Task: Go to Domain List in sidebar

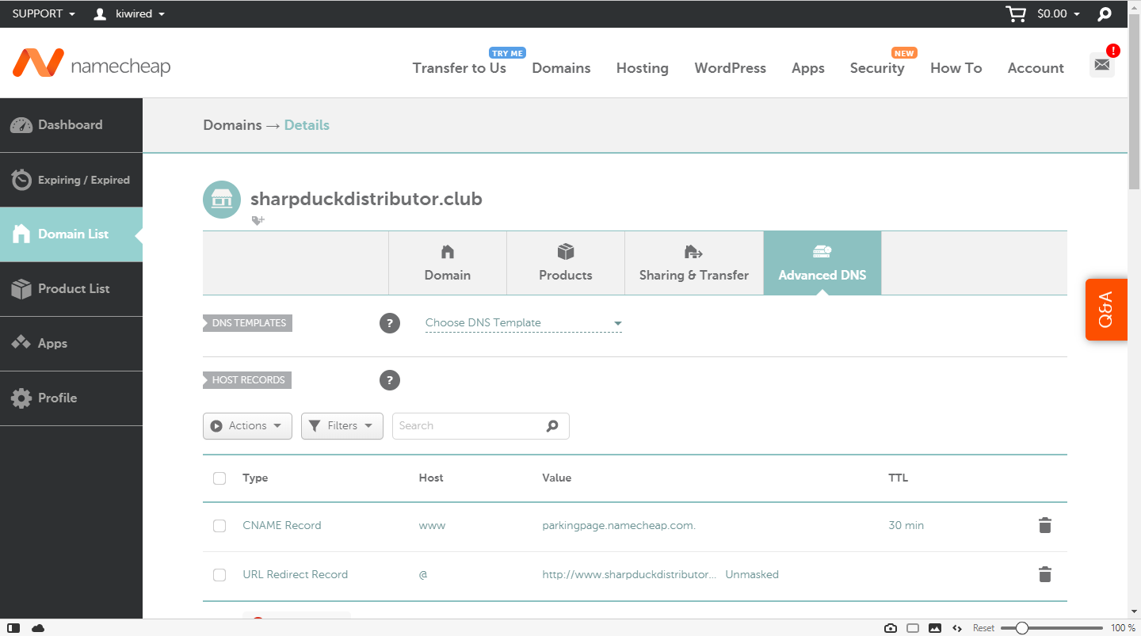Action: pos(71,234)
